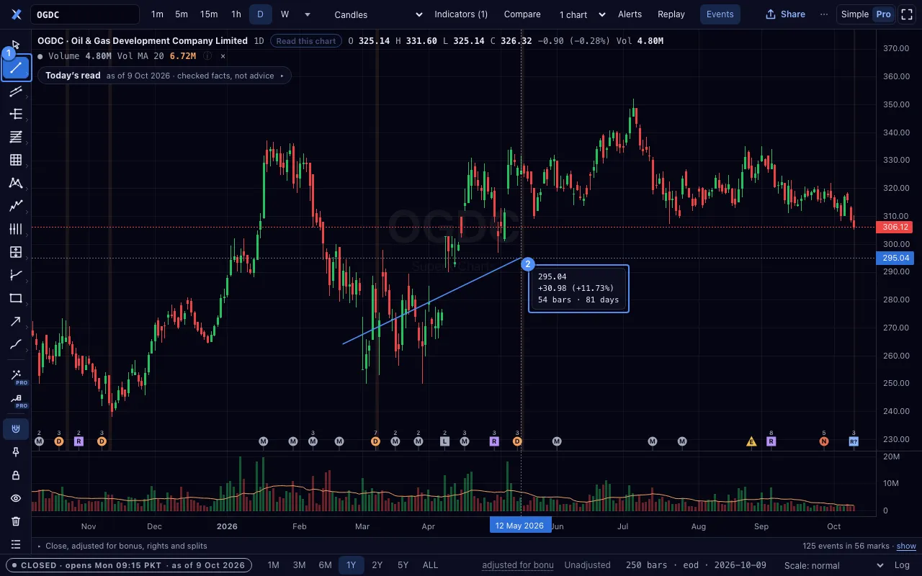Click the trash delete drawings icon
This screenshot has height=576, width=922.
(x=16, y=521)
